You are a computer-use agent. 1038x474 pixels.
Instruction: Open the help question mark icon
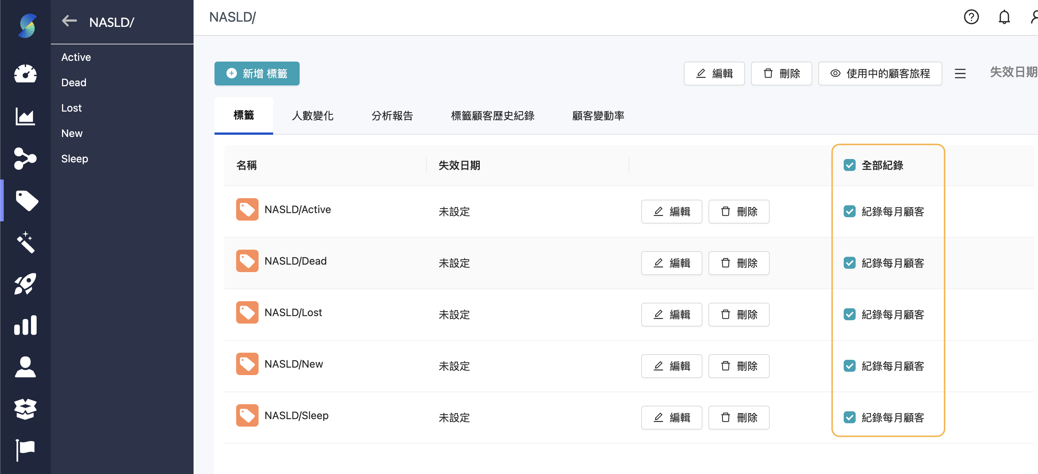[971, 17]
